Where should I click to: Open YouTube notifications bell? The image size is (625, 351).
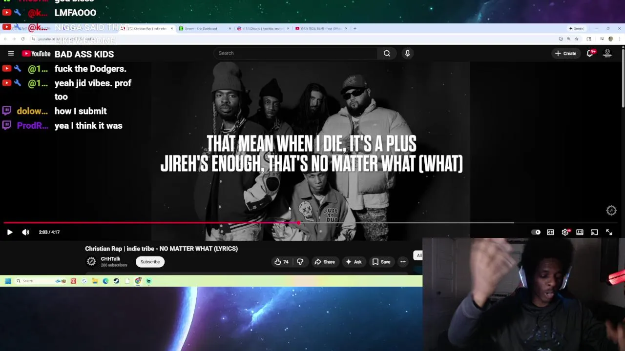(590, 53)
